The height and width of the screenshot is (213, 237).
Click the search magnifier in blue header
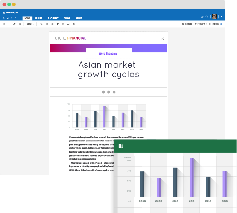[207, 17]
